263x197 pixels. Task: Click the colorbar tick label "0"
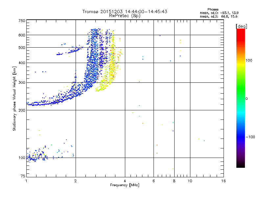247,99
